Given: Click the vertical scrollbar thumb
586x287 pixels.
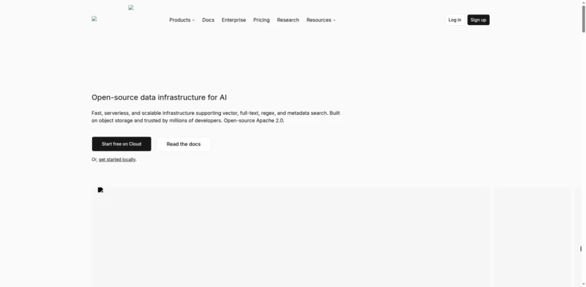Looking at the screenshot, I should point(583,20).
